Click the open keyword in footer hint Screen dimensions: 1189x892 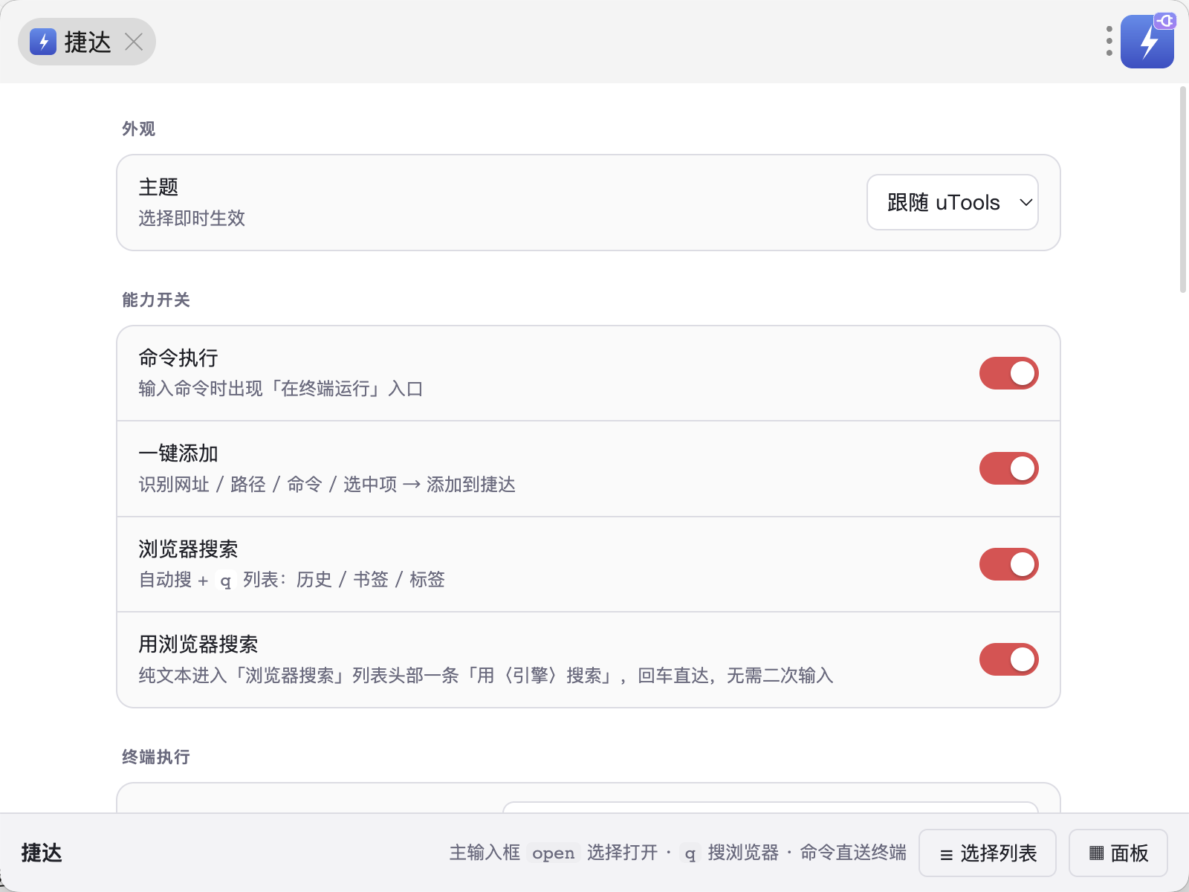click(554, 853)
